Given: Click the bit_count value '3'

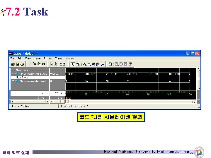Looking at the screenshot, I should [x=51, y=81].
